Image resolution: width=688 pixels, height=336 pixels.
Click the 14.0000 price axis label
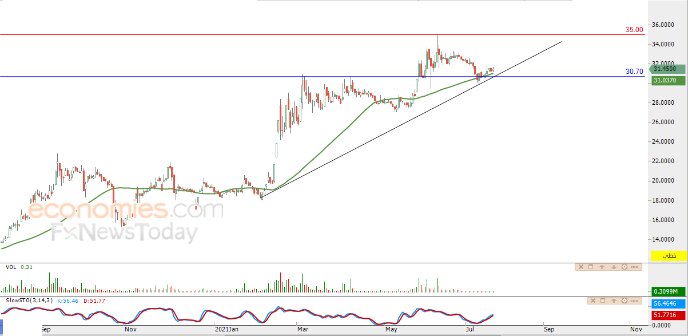click(664, 239)
